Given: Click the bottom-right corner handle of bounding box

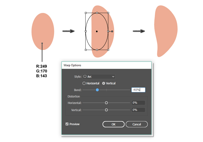Looking at the screenshot, I should tap(108, 50).
